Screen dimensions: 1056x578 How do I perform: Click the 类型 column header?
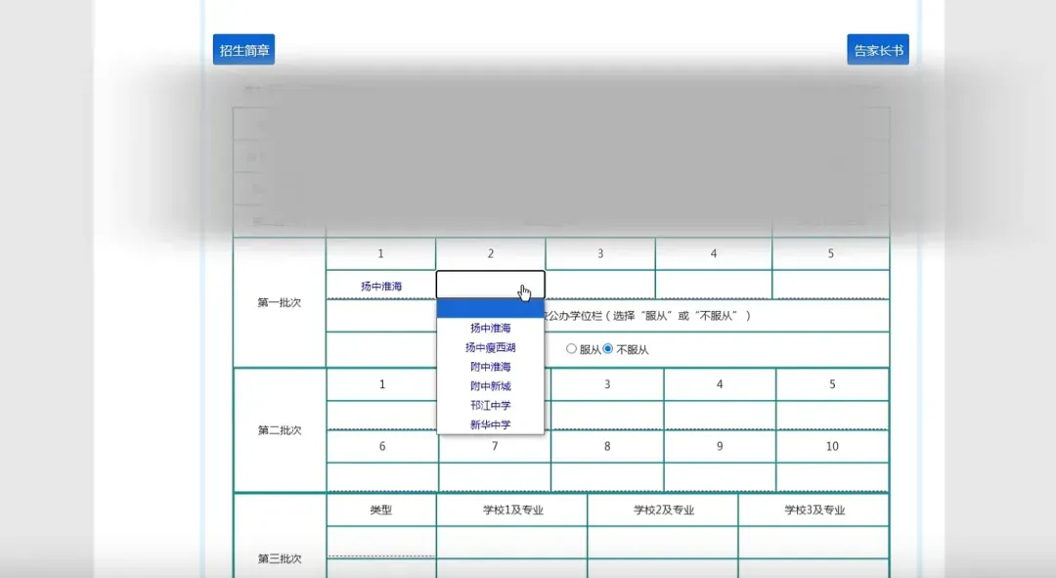pos(381,510)
